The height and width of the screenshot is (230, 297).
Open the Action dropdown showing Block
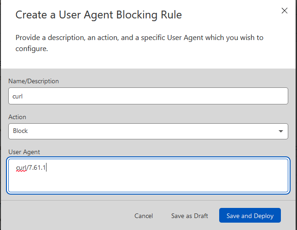coord(148,131)
